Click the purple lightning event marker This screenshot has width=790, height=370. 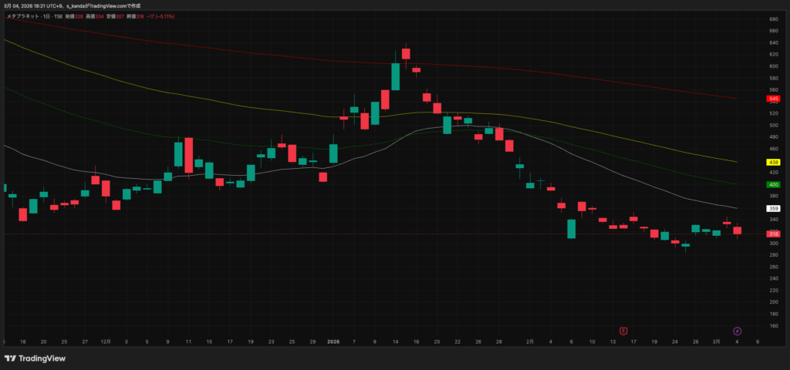(x=737, y=331)
